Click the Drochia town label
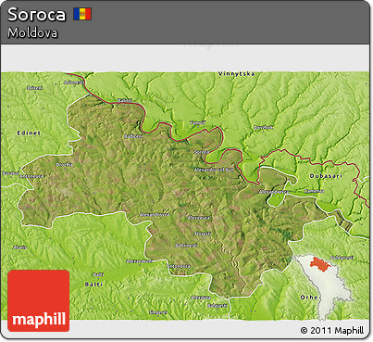 [64, 165]
